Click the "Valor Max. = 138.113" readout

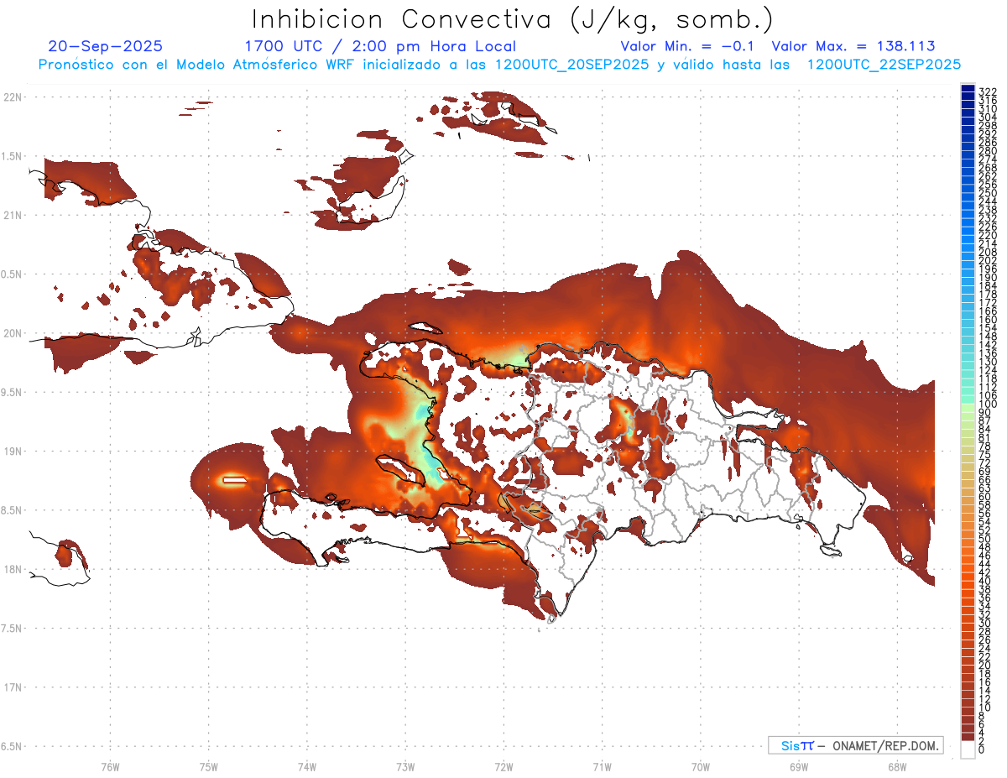pyautogui.click(x=853, y=46)
